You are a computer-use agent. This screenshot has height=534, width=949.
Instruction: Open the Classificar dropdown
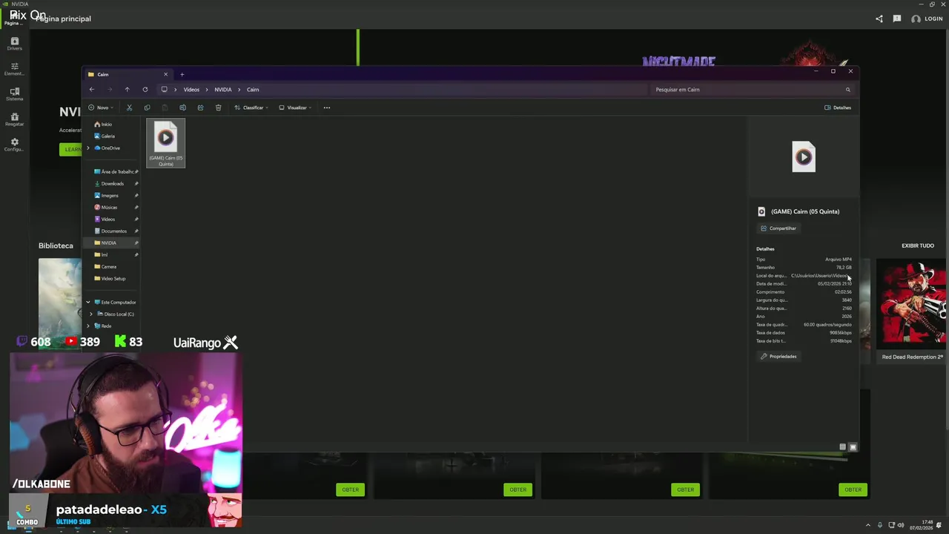click(251, 108)
